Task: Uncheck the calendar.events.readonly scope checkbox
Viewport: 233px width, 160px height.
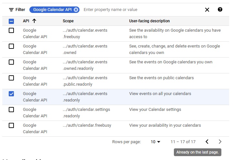Action: 11,94
